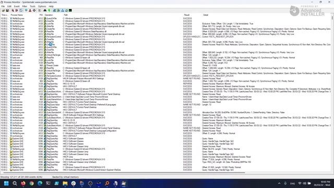Click the Showing 127,211 of 201,900 events status

[x=21, y=177]
